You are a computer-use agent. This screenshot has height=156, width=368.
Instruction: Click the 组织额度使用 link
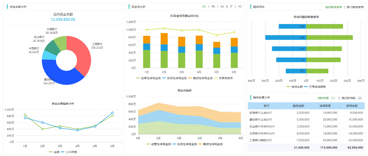point(333,7)
